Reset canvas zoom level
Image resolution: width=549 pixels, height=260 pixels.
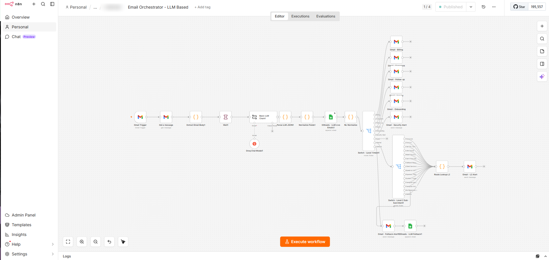pyautogui.click(x=109, y=242)
